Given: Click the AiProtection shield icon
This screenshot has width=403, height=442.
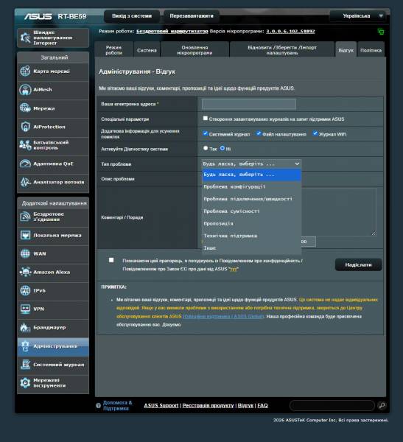Looking at the screenshot, I should (x=25, y=127).
